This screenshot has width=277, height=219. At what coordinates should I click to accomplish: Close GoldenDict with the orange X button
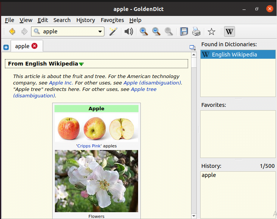click(270, 9)
